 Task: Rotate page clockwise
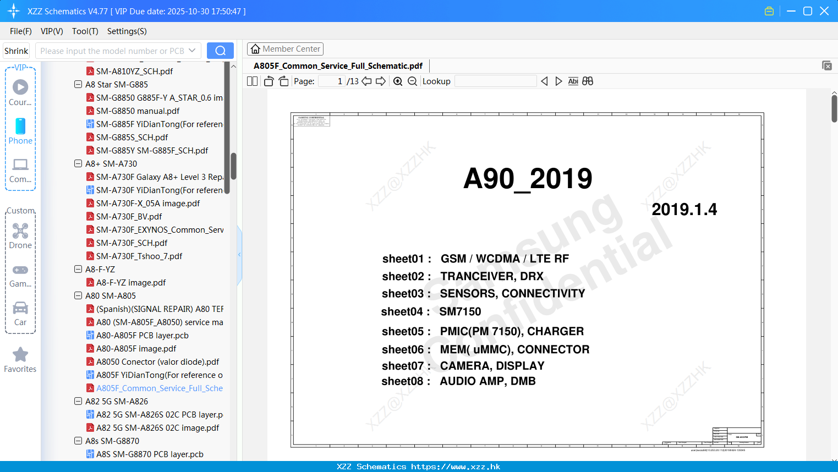click(284, 81)
